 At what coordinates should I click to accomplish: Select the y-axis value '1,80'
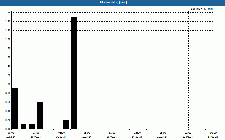click(8, 48)
